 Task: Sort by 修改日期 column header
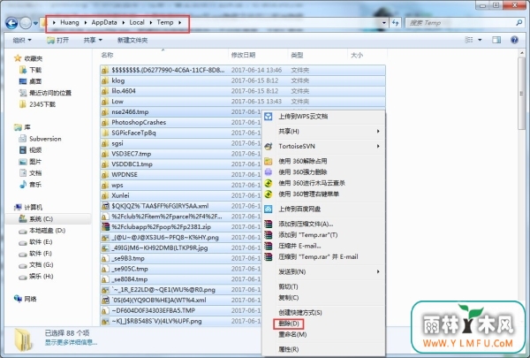coord(243,55)
